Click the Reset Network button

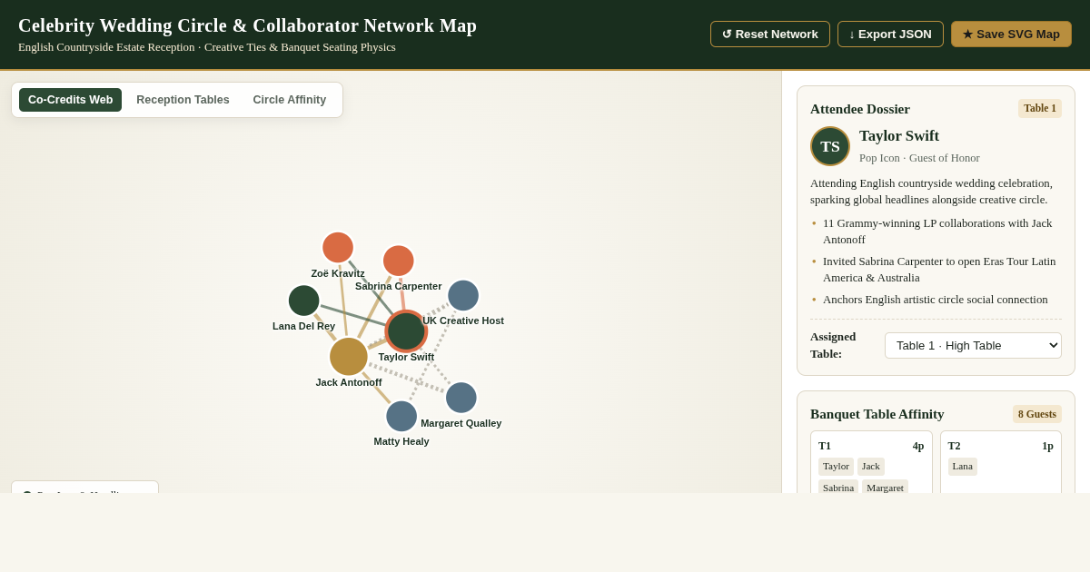pos(770,35)
